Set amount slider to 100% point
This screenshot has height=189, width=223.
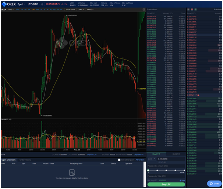(184, 170)
